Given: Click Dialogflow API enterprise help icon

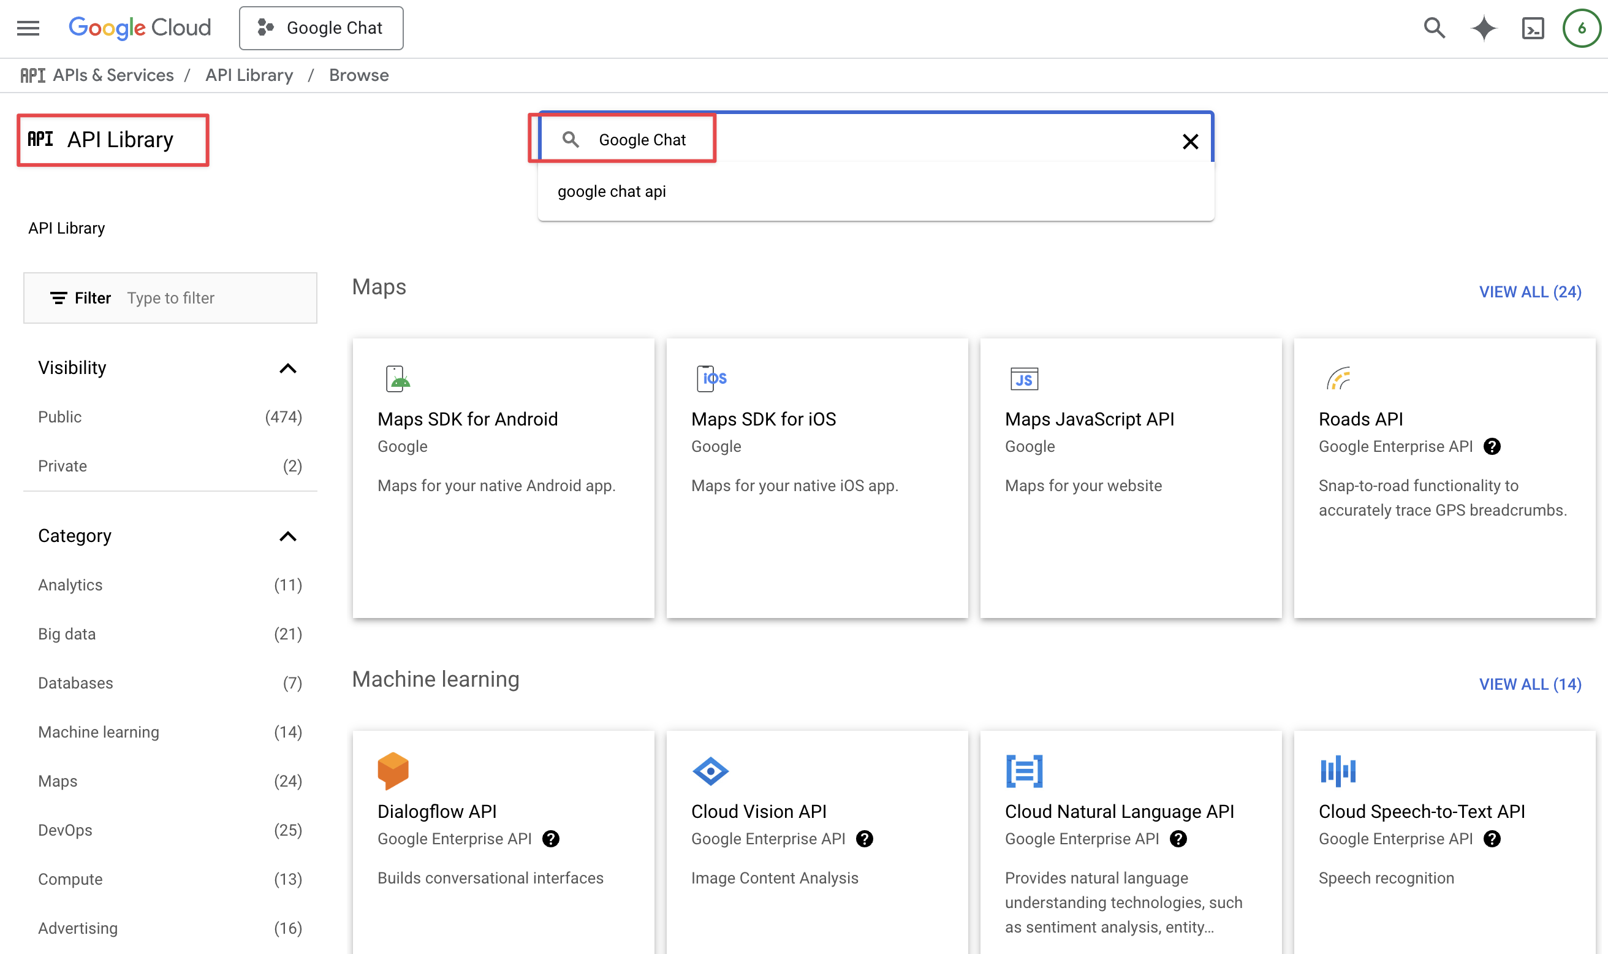Looking at the screenshot, I should tap(550, 839).
